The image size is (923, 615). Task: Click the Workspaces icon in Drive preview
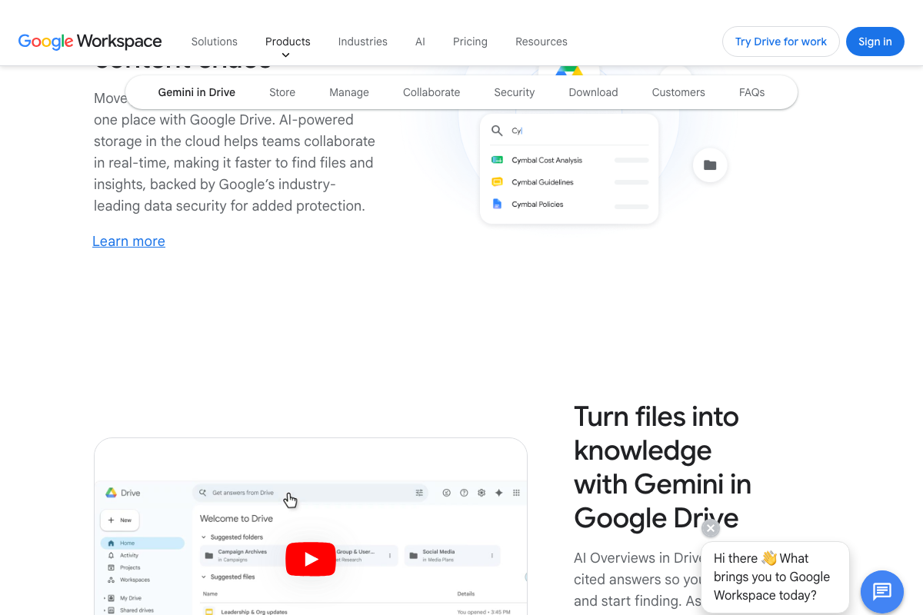coord(112,580)
